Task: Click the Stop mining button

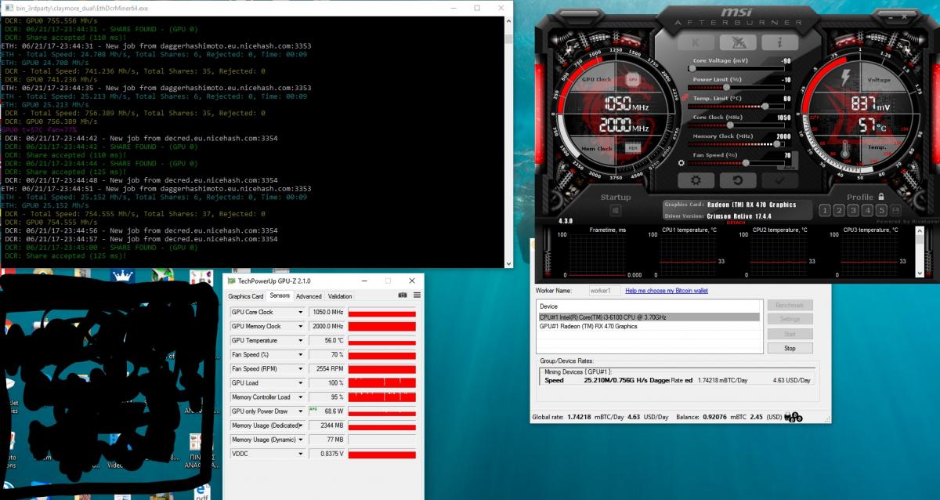Action: (x=790, y=348)
